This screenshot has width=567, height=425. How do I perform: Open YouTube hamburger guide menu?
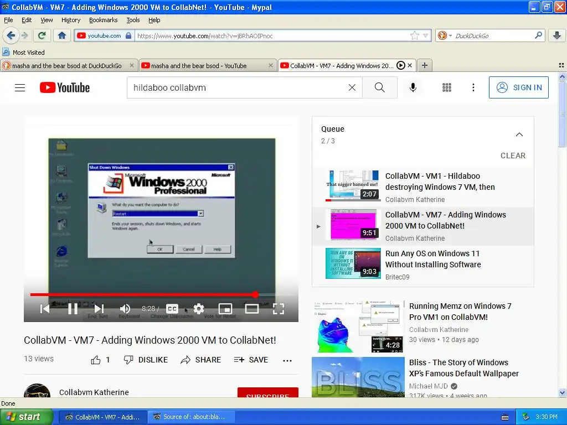pos(20,88)
